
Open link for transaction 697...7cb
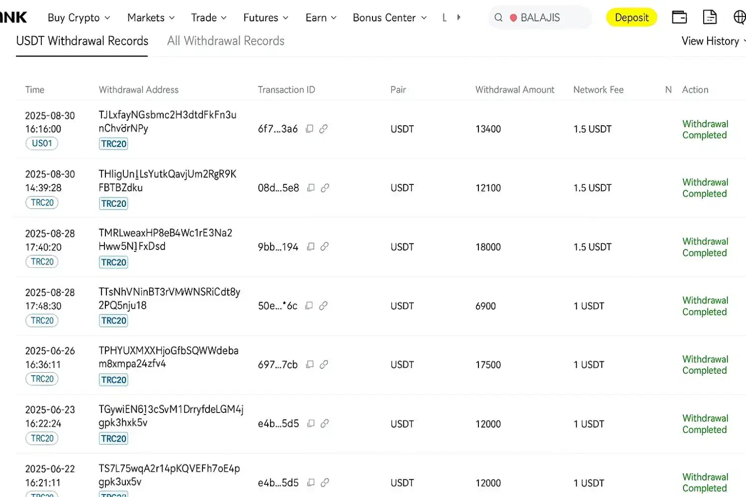click(x=324, y=364)
